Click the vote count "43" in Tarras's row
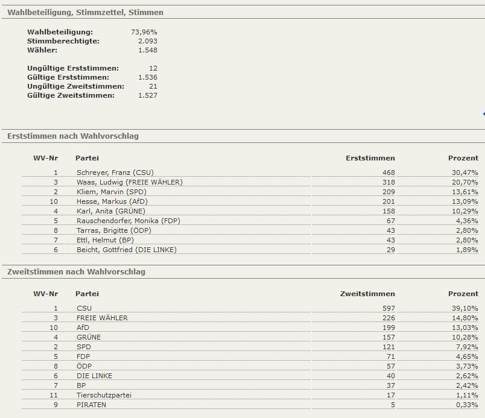 (x=391, y=230)
